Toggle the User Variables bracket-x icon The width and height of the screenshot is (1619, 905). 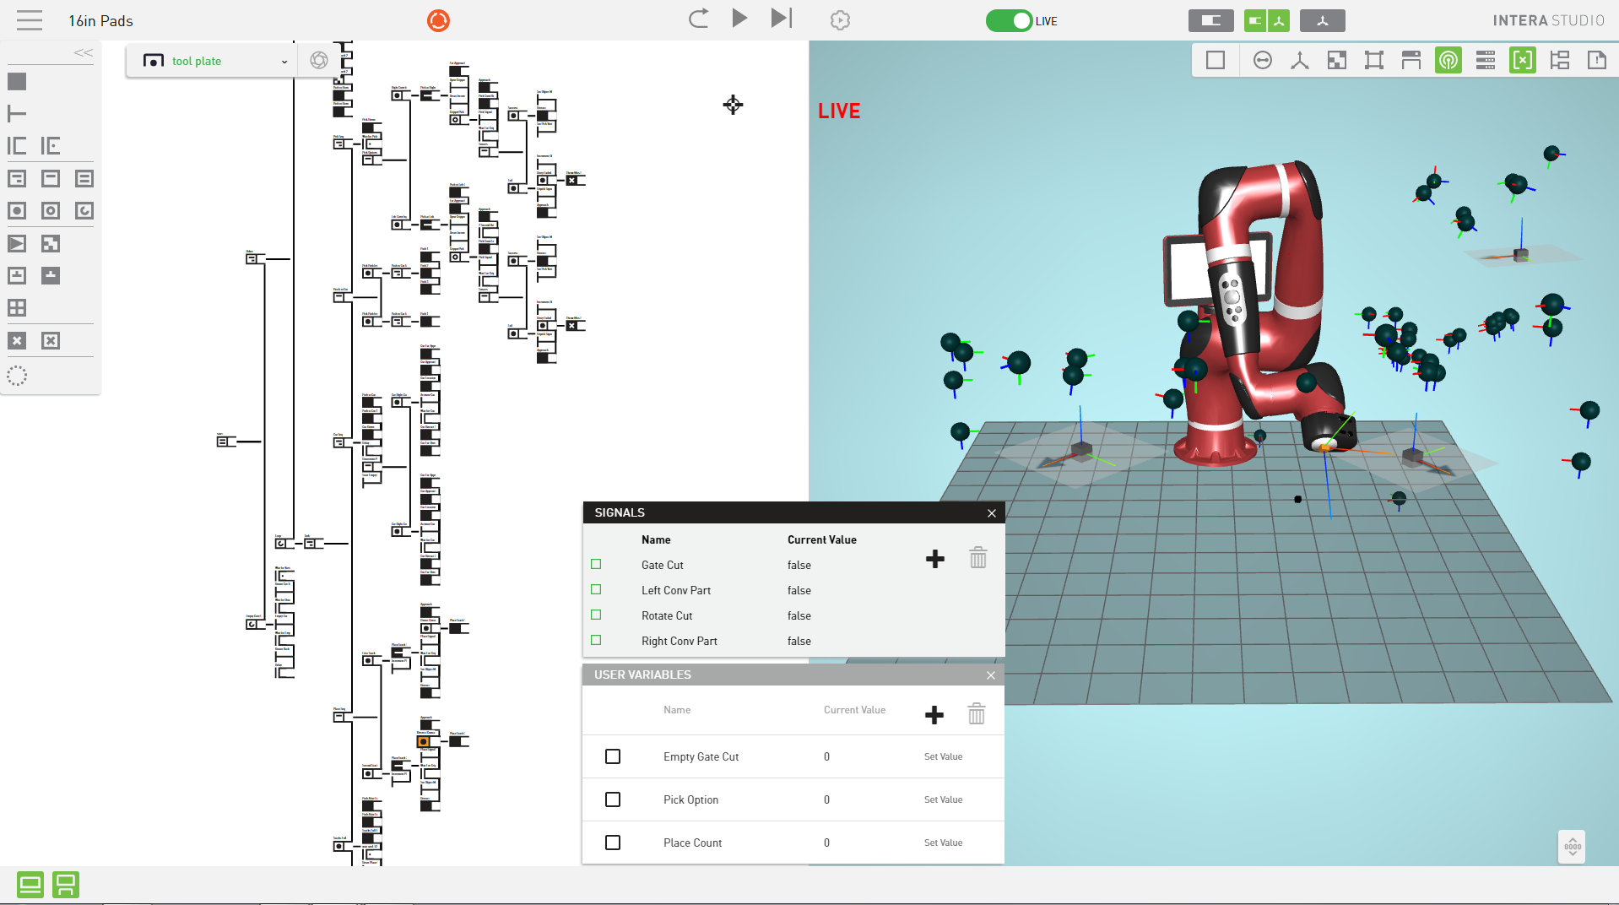point(1523,60)
